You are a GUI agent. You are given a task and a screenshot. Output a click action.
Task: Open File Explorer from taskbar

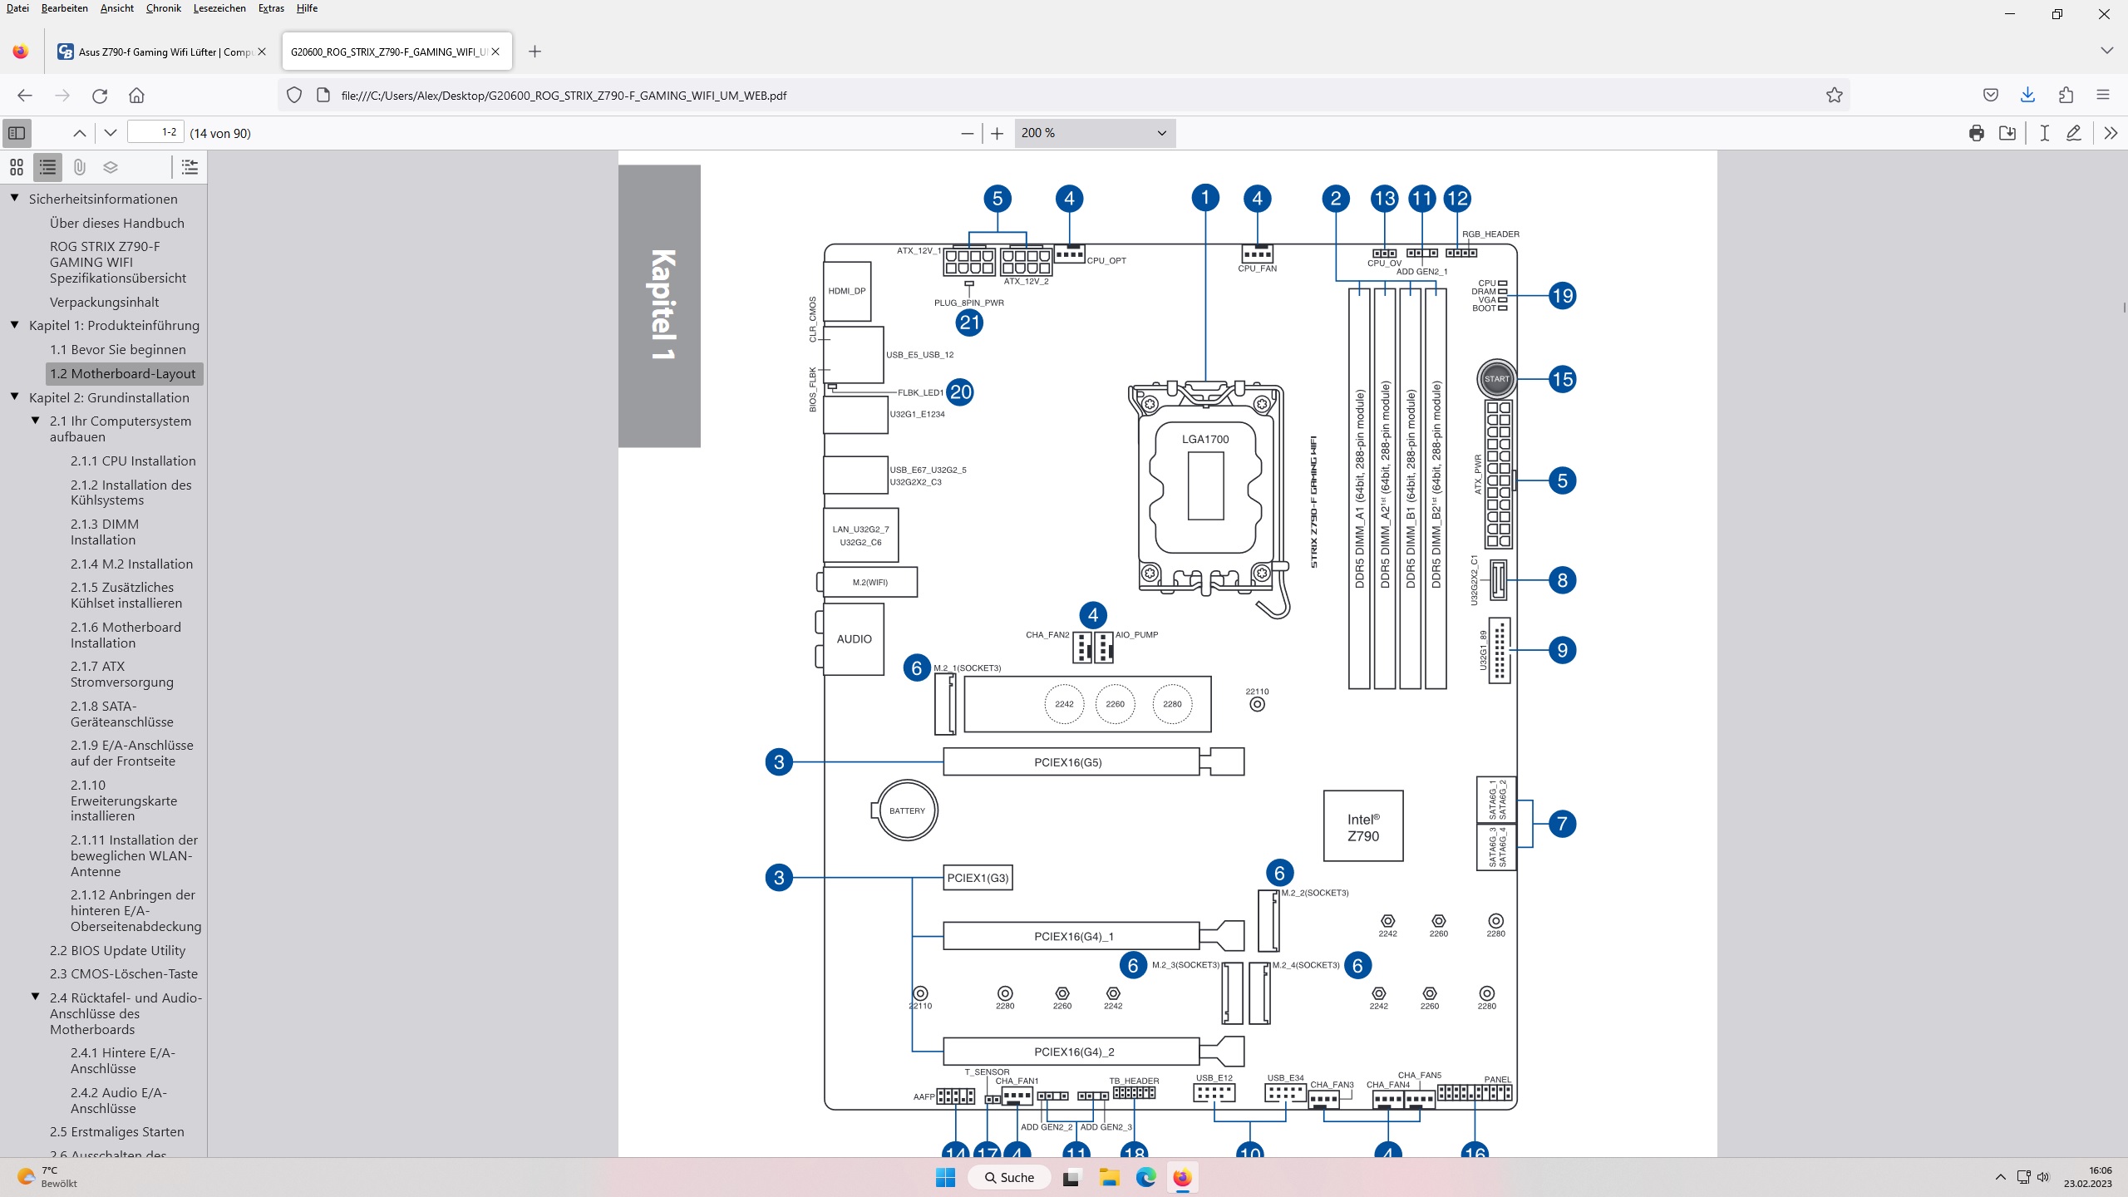tap(1109, 1177)
